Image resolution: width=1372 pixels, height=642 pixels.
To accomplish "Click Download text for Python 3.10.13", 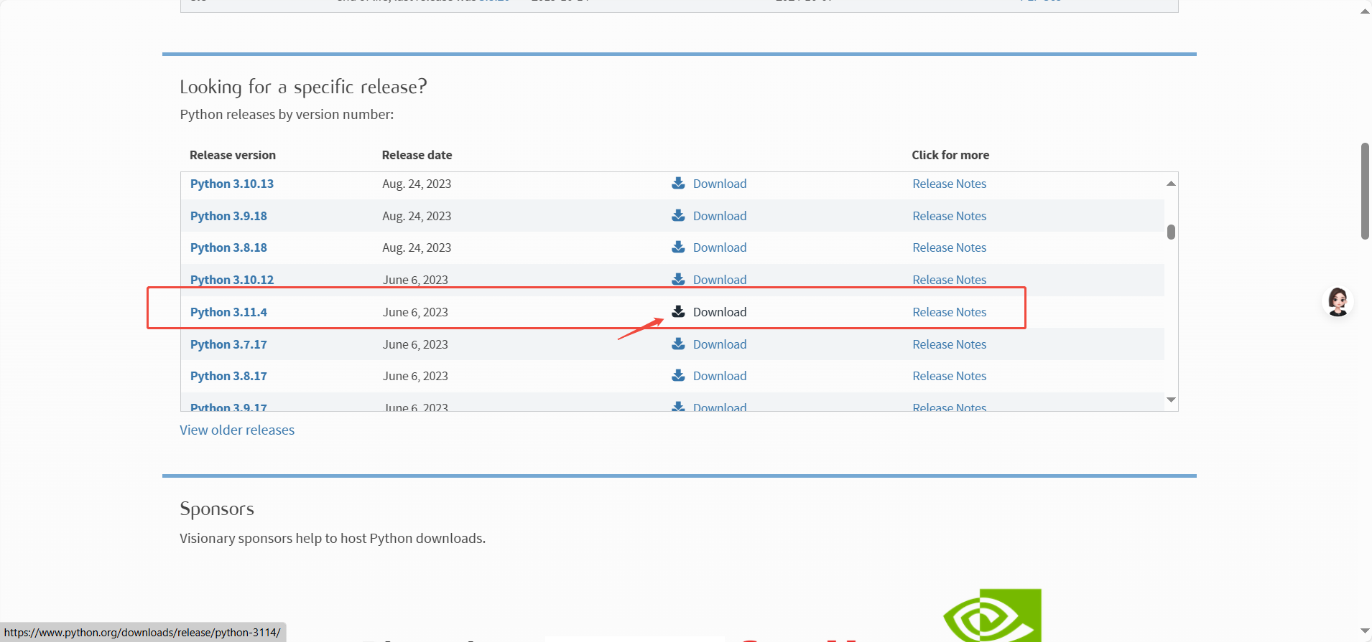I will (x=720, y=184).
